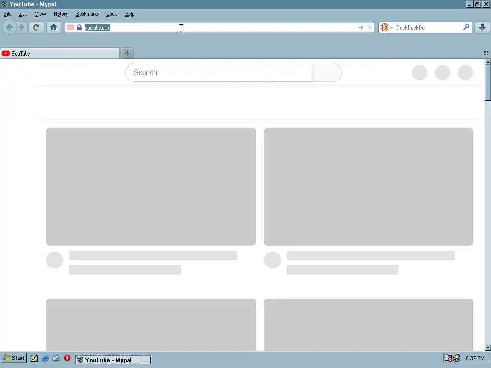Click the Forward navigation arrow

click(x=21, y=27)
